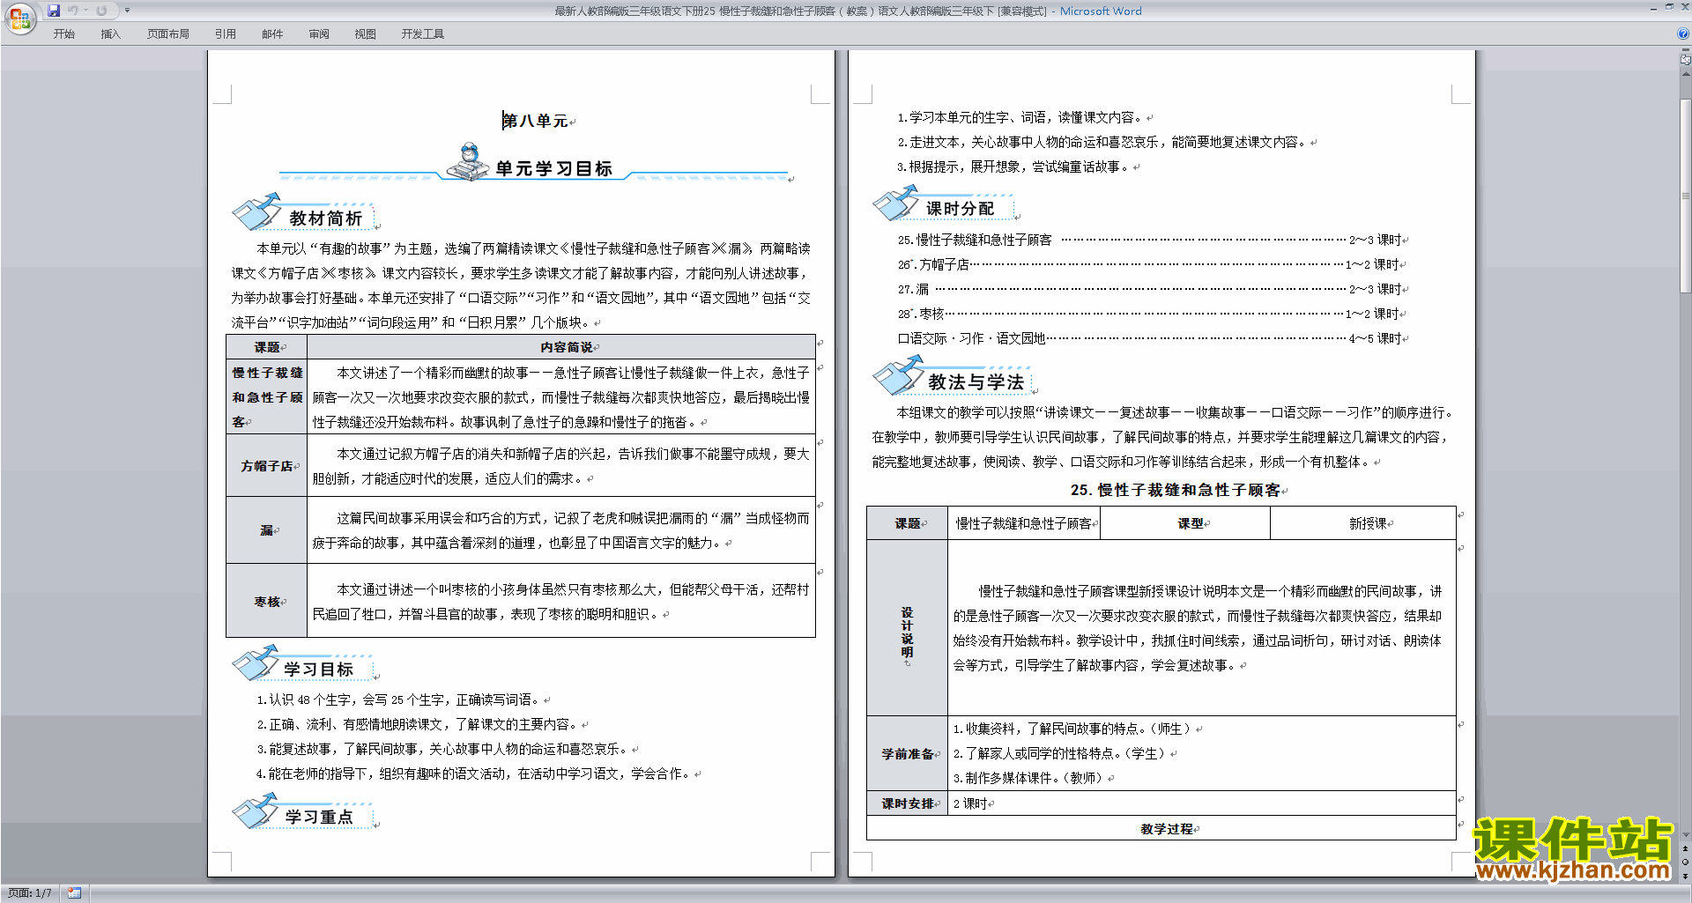Open the 页面布局 ribbon tab
Screen dimensions: 1692x903
coord(167,34)
